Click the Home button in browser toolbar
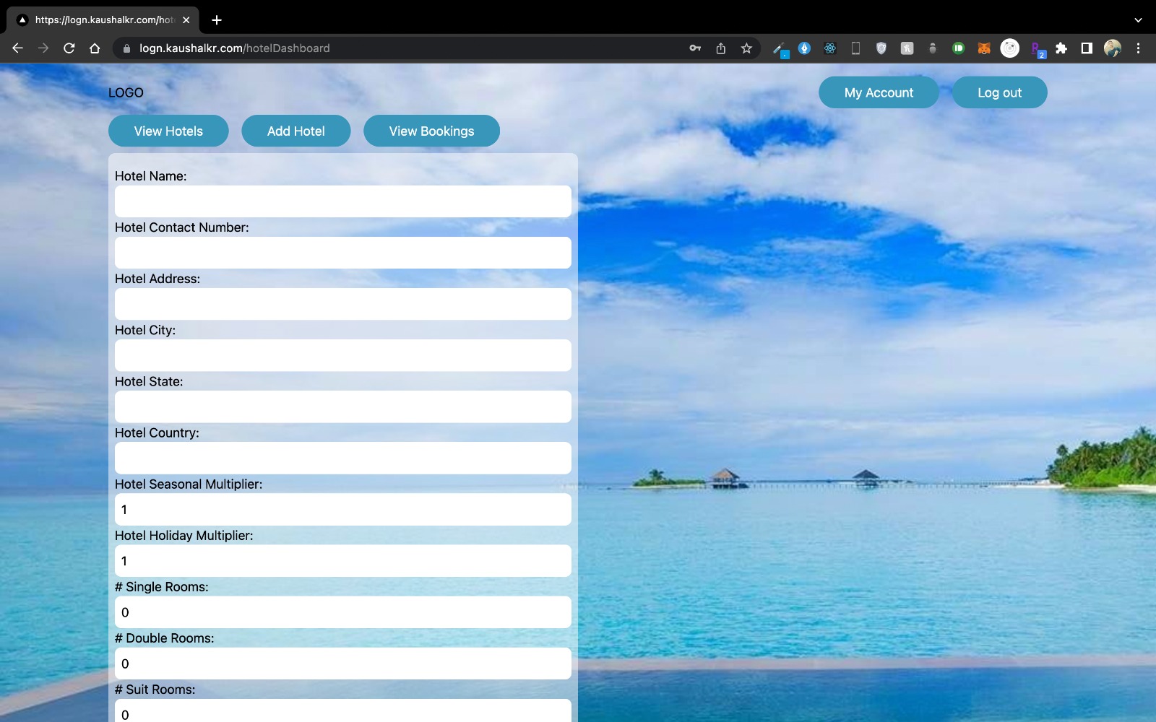The image size is (1156, 722). pyautogui.click(x=94, y=48)
